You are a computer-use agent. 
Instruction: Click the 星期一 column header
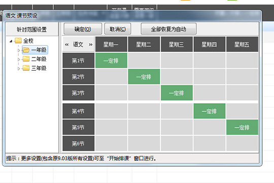[111, 44]
